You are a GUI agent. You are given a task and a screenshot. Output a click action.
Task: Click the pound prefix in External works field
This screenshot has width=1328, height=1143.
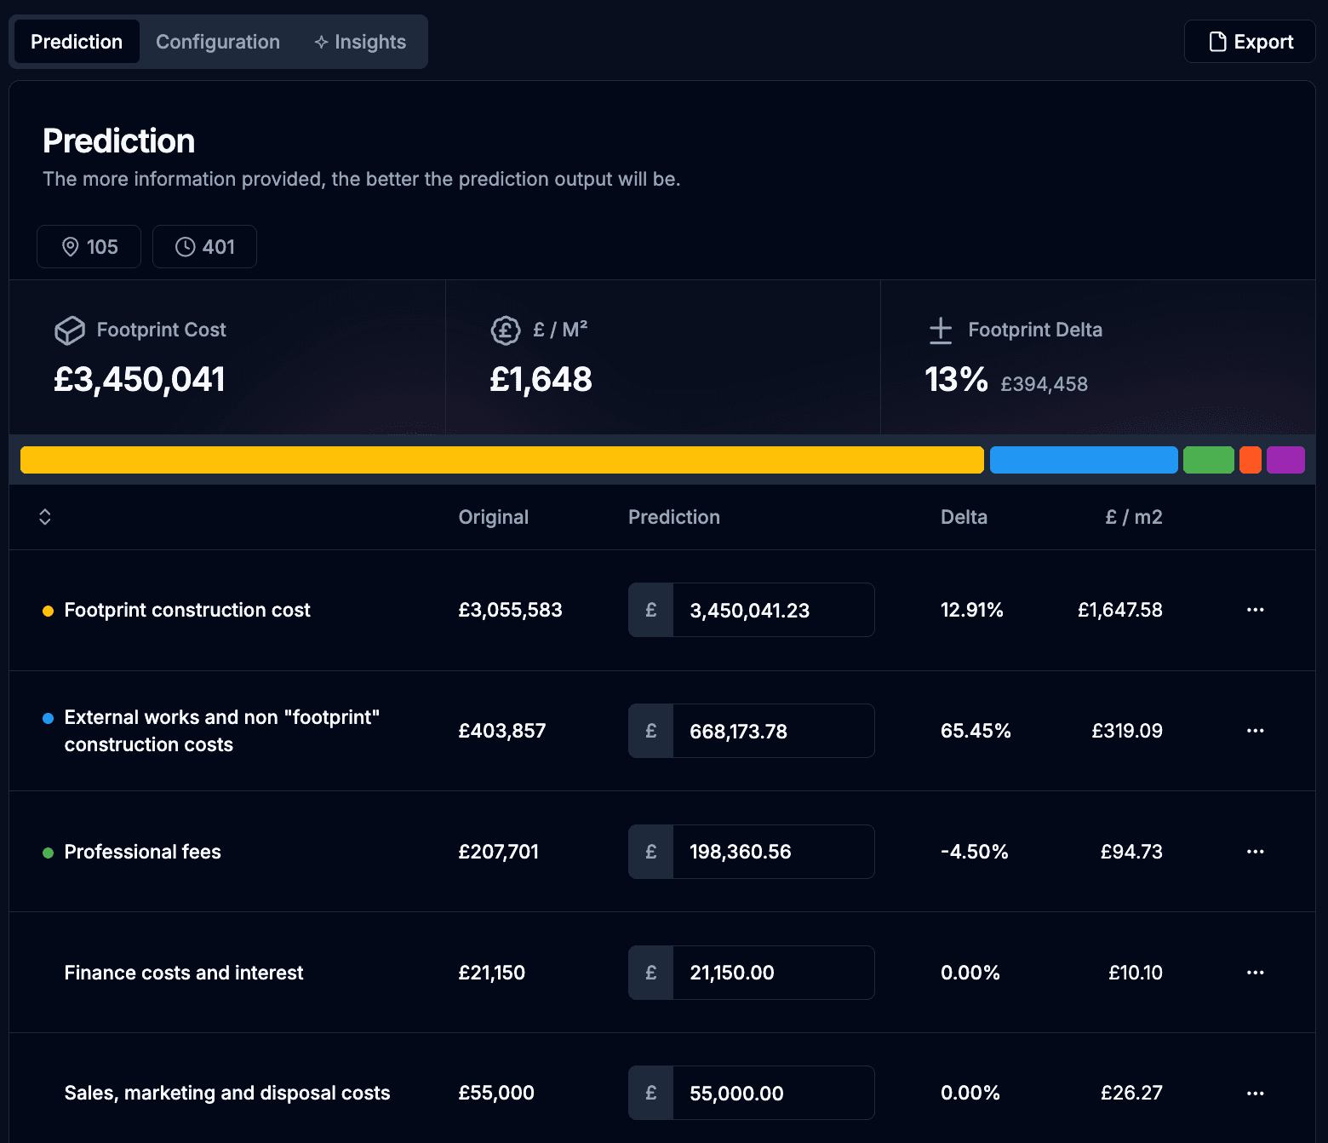[651, 731]
